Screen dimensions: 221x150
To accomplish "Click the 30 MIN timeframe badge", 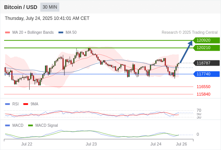I will click(50, 7).
